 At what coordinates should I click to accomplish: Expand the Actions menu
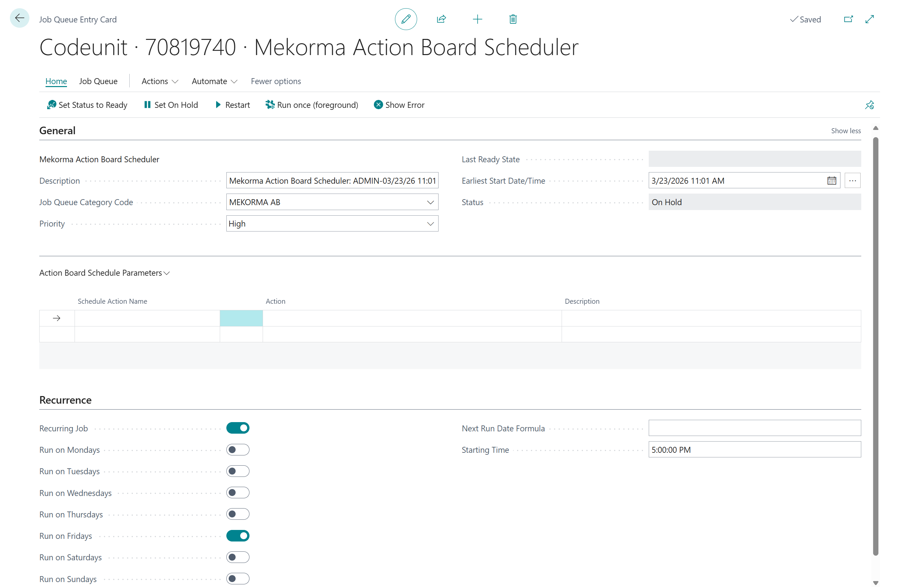coord(159,81)
